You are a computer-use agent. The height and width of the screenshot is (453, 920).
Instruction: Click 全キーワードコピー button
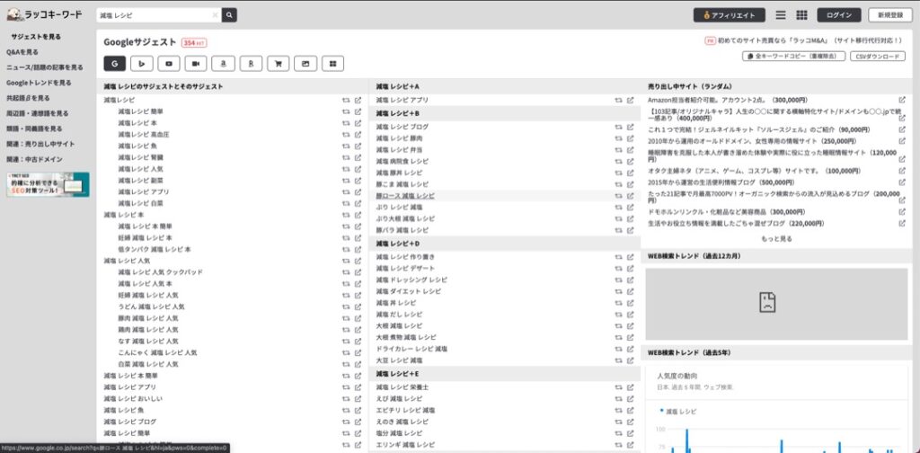pos(794,57)
